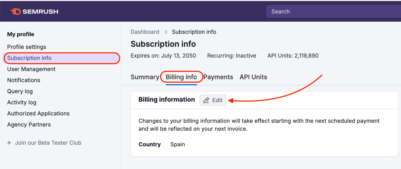Click Edit to change billing information

(213, 100)
